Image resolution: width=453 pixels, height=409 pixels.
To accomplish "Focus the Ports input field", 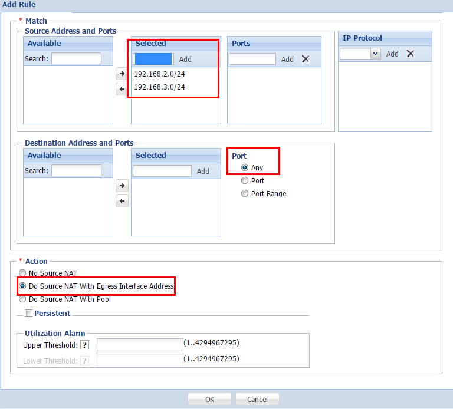I will [252, 59].
